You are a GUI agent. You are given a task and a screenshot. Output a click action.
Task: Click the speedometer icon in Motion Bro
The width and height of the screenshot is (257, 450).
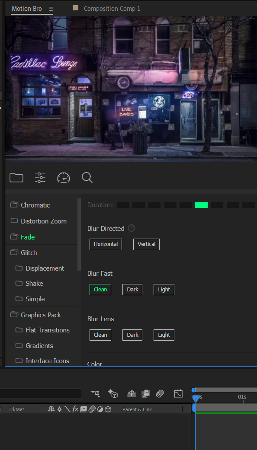(64, 178)
